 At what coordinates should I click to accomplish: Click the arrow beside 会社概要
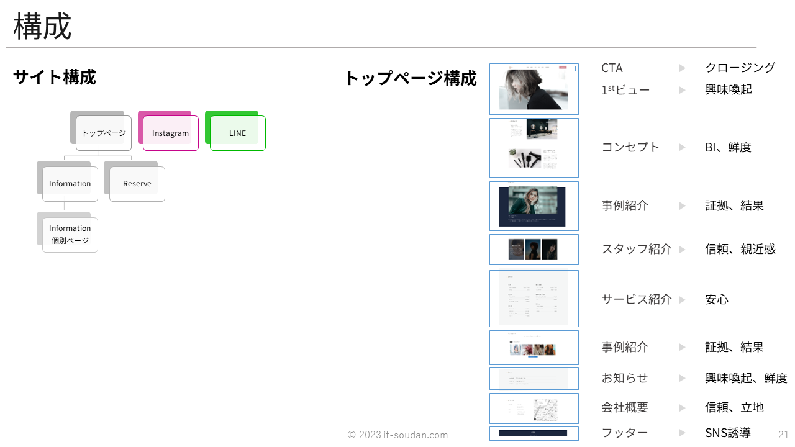(682, 408)
